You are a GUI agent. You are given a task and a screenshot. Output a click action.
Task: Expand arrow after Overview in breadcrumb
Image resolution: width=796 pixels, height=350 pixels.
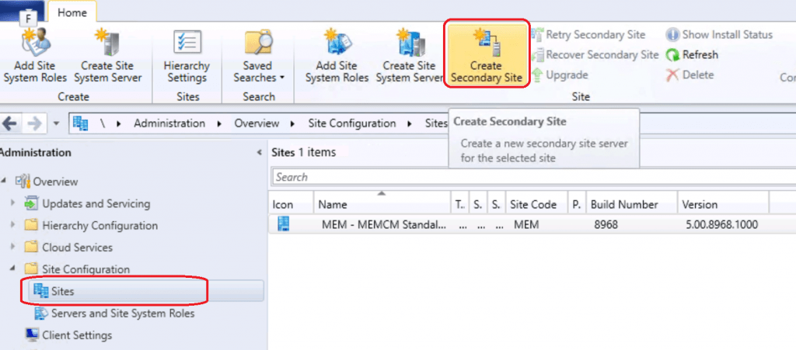tap(293, 123)
